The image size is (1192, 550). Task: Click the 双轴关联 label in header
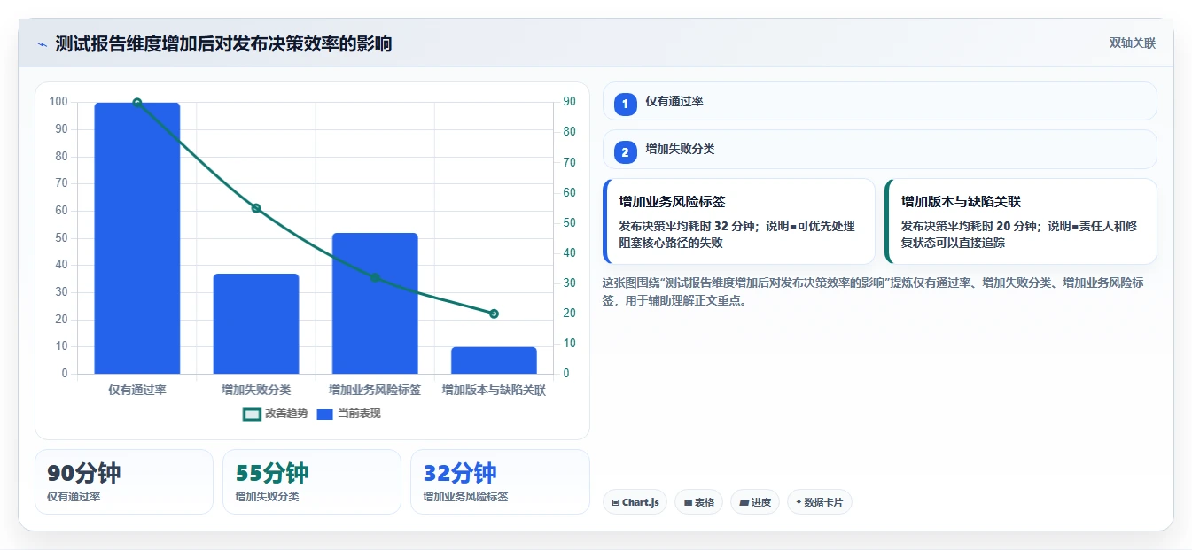pos(1132,43)
